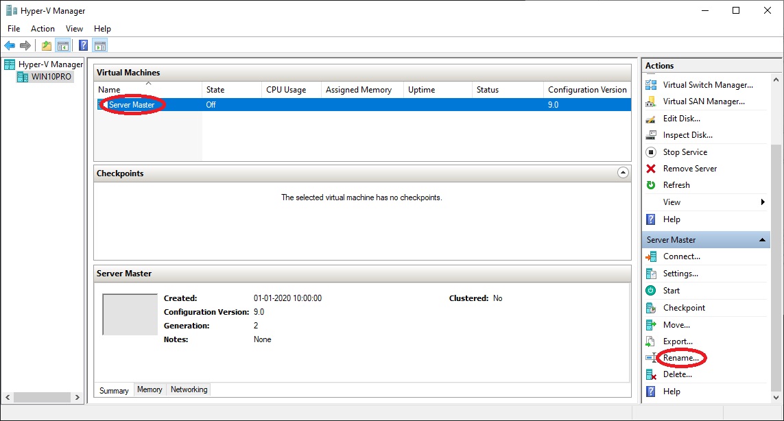Click the Forward arrow toolbar icon
This screenshot has height=421, width=784.
(x=25, y=46)
